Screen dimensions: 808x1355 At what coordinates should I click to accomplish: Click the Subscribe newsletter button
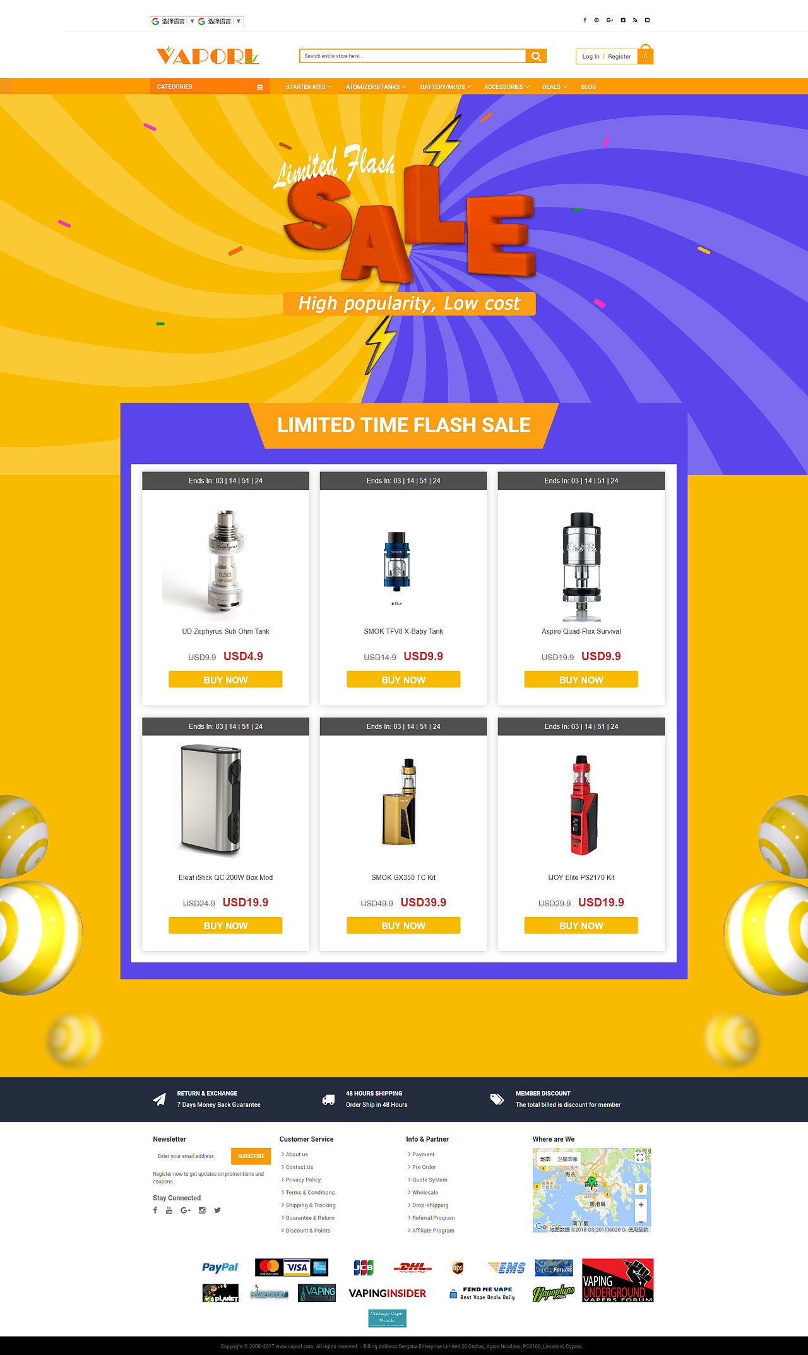[x=251, y=1156]
